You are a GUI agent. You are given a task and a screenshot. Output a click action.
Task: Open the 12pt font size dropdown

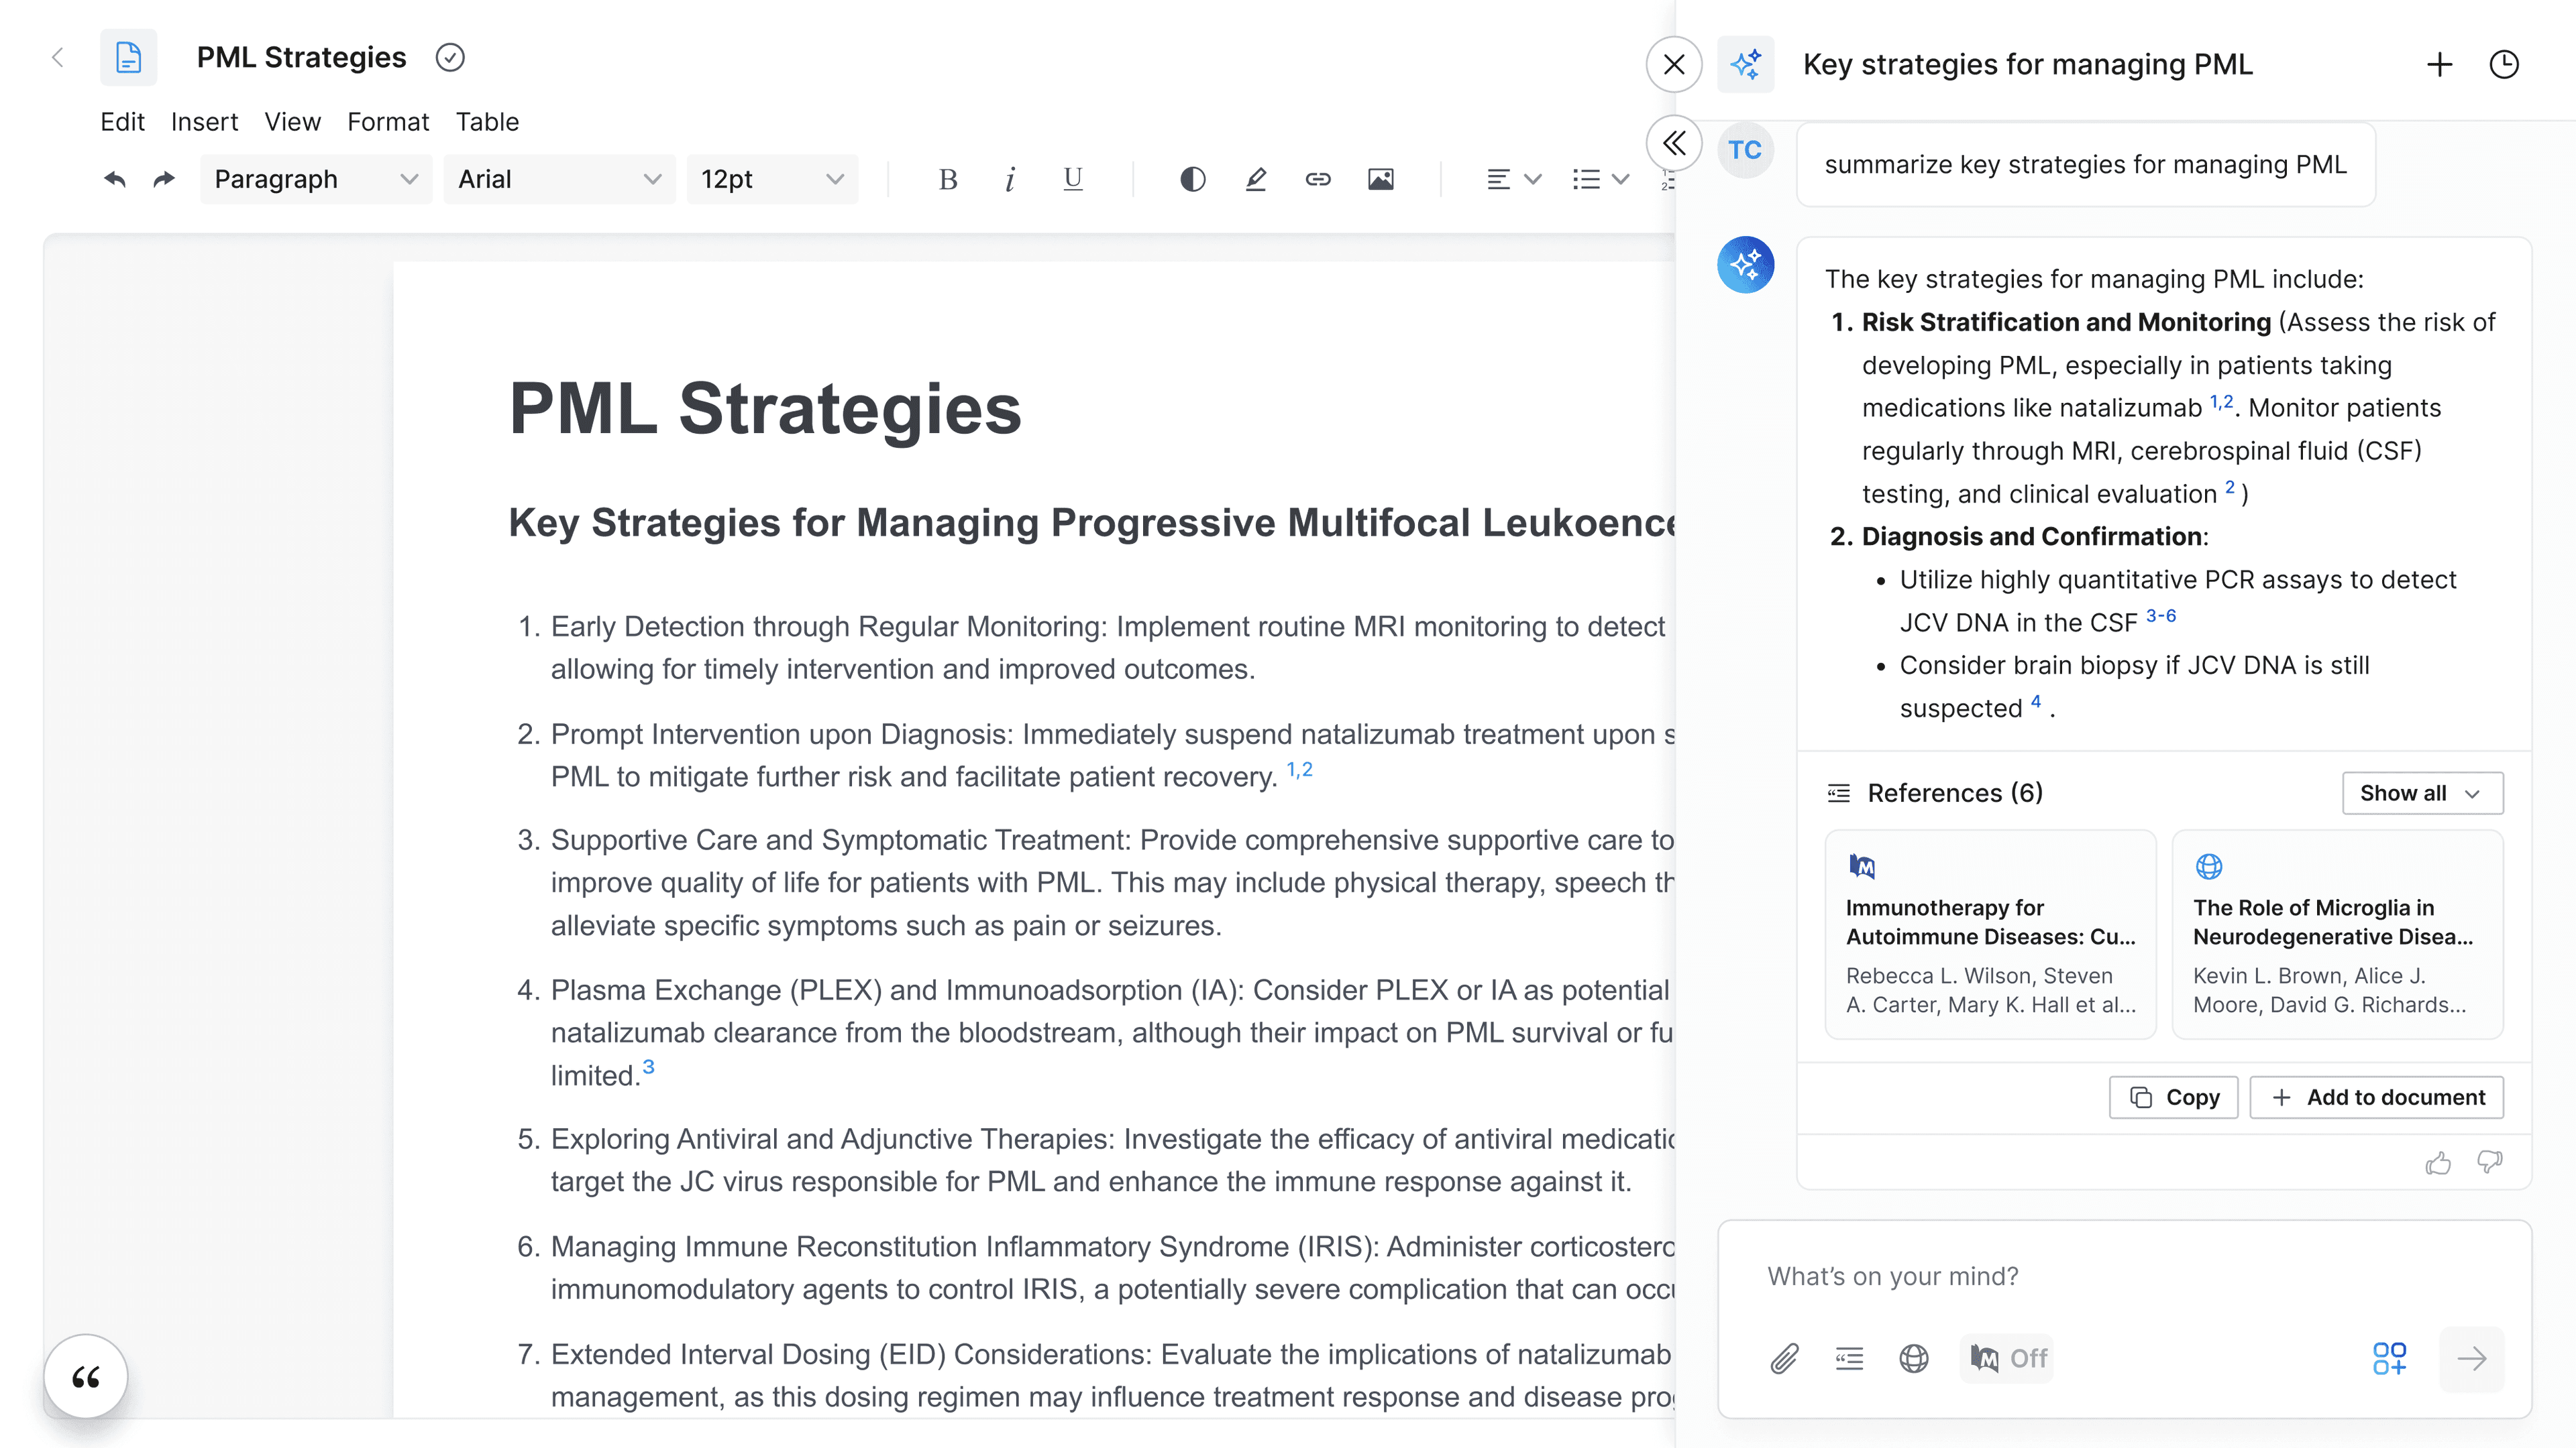pyautogui.click(x=772, y=179)
